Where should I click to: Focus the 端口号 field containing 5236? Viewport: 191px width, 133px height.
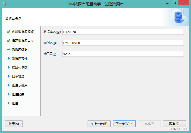(123, 54)
